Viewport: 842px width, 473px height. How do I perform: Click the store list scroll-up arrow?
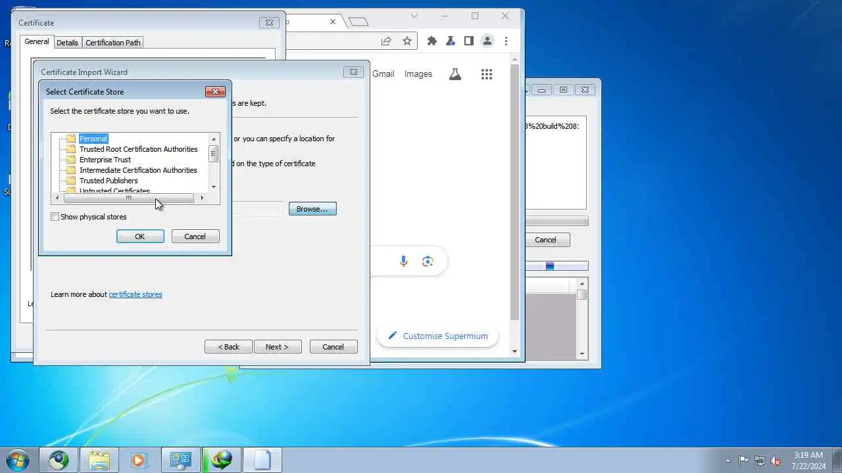click(214, 139)
